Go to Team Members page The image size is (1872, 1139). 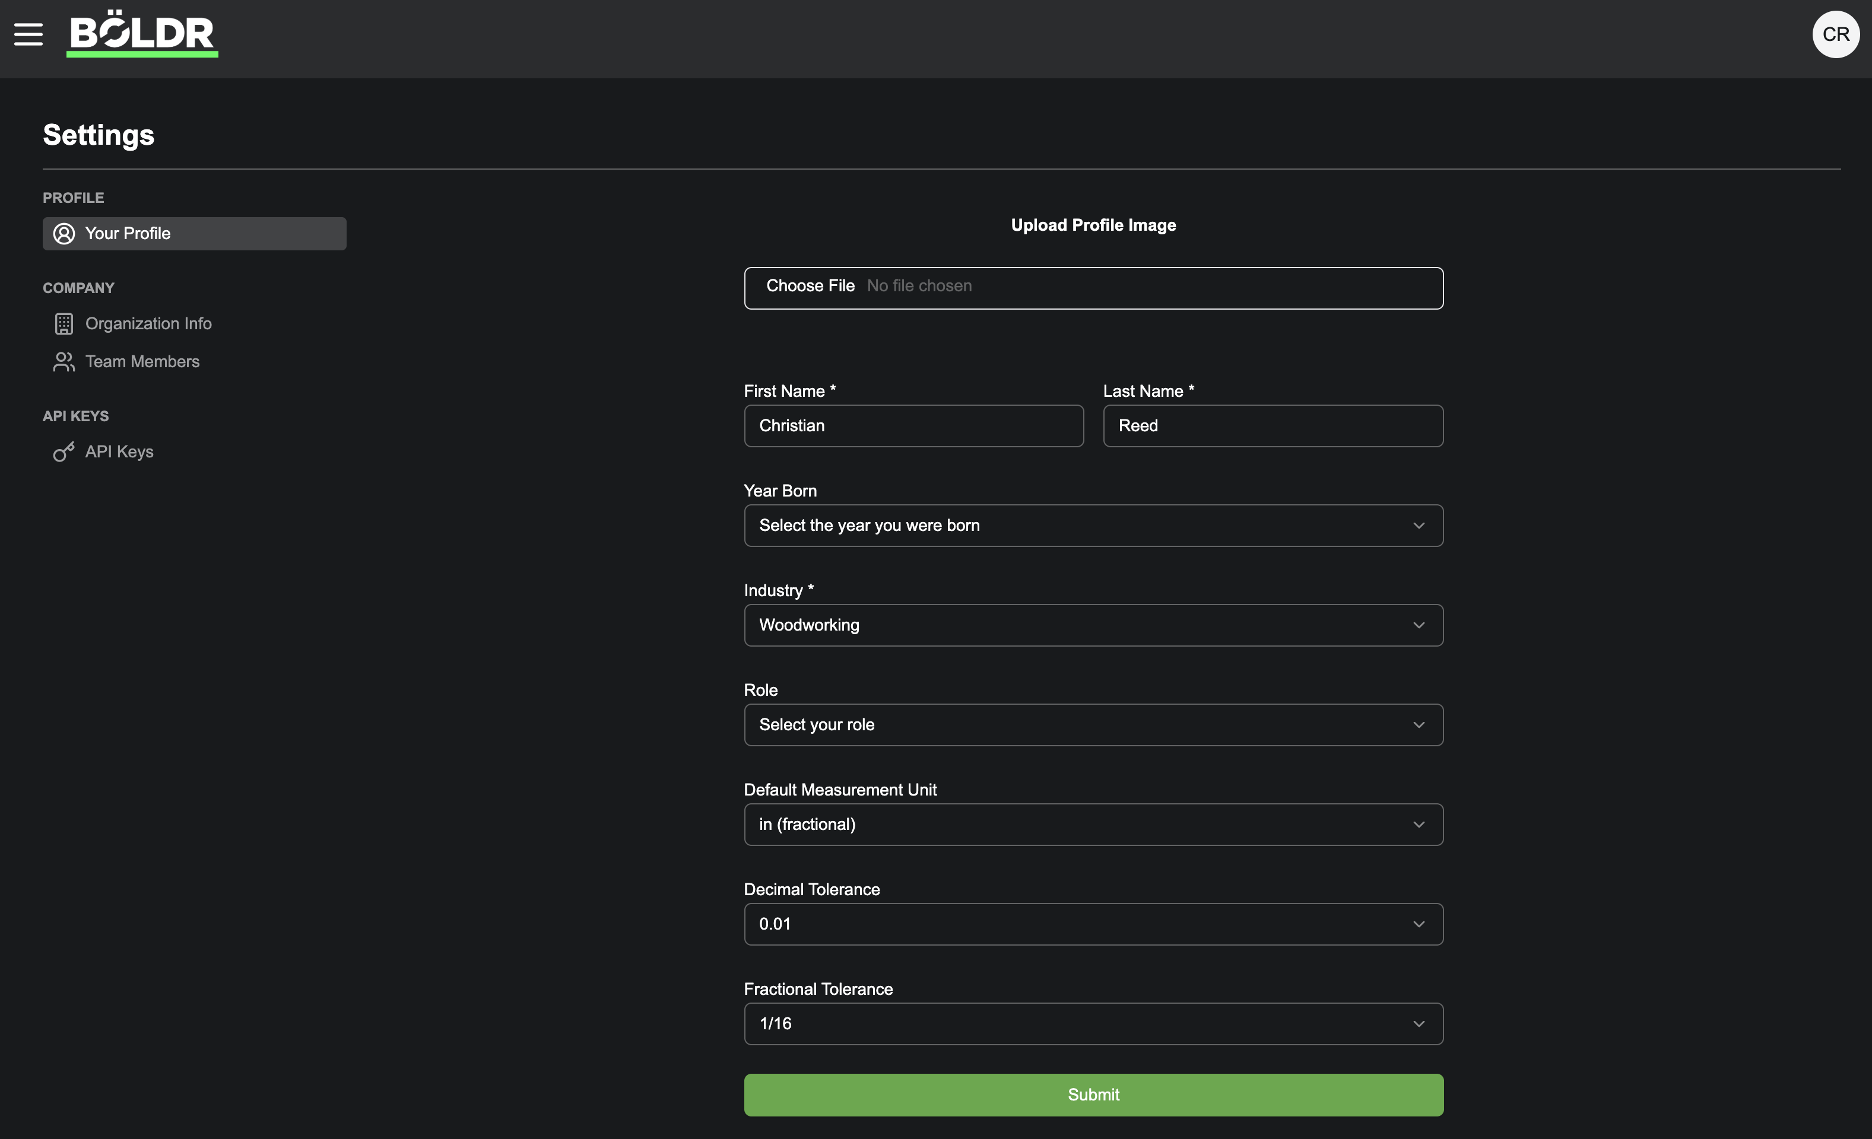pos(142,361)
